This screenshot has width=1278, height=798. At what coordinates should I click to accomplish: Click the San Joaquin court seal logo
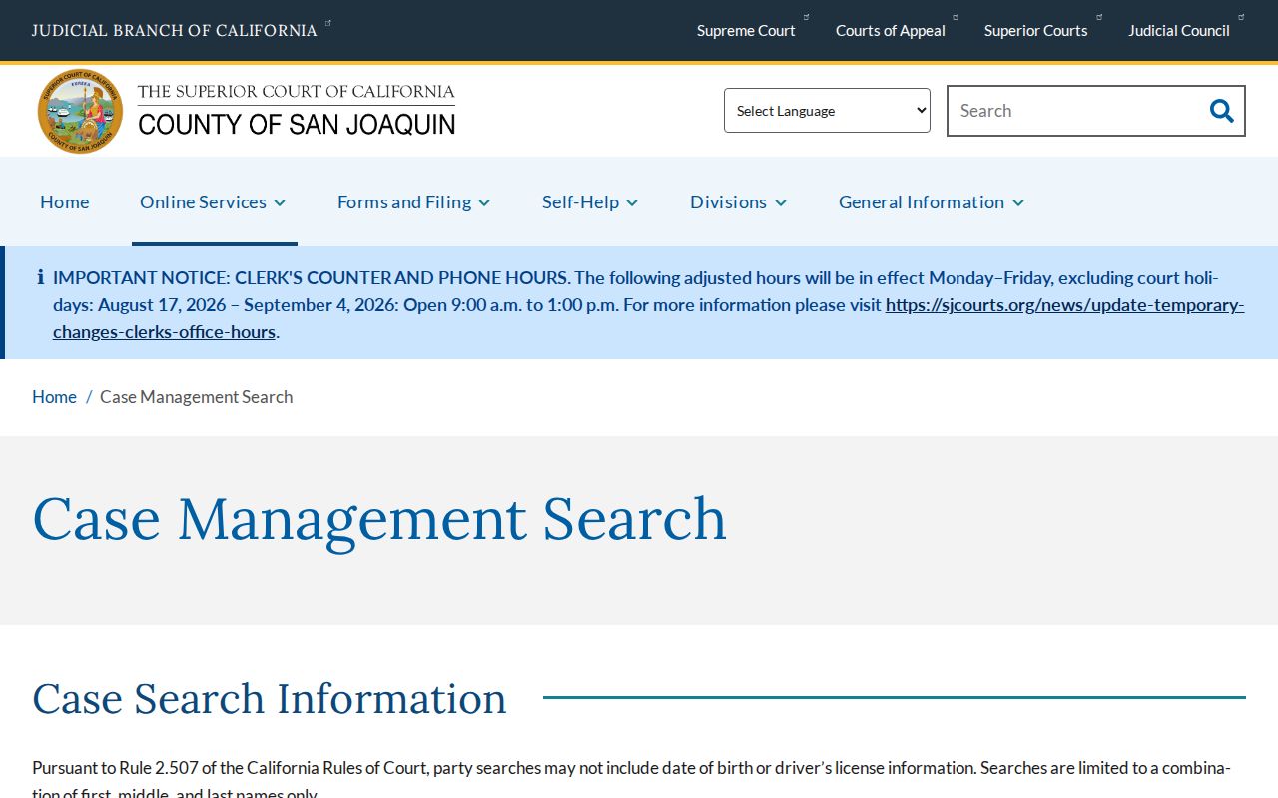(x=80, y=111)
